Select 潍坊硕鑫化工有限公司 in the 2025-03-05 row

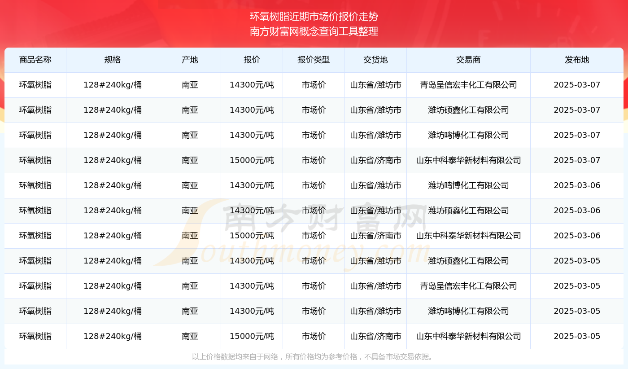468,261
